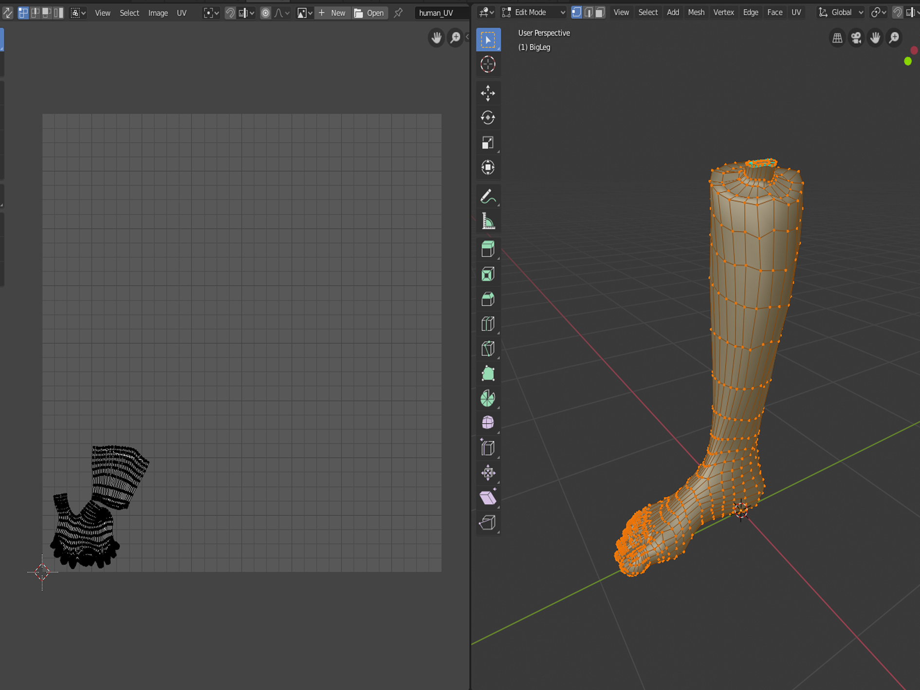Enable snapping with the magnet icon
This screenshot has height=690, width=920.
click(x=897, y=12)
